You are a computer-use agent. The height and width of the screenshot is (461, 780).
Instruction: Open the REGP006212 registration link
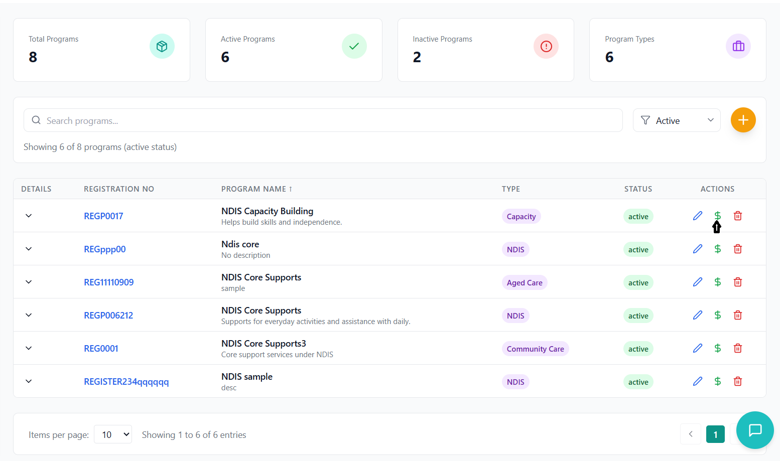108,316
